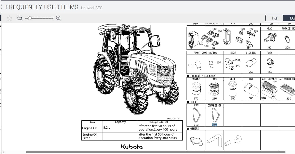Viewport: 295px width, 154px height.
Task: Switch to LQ image quality
Action: pos(290,18)
